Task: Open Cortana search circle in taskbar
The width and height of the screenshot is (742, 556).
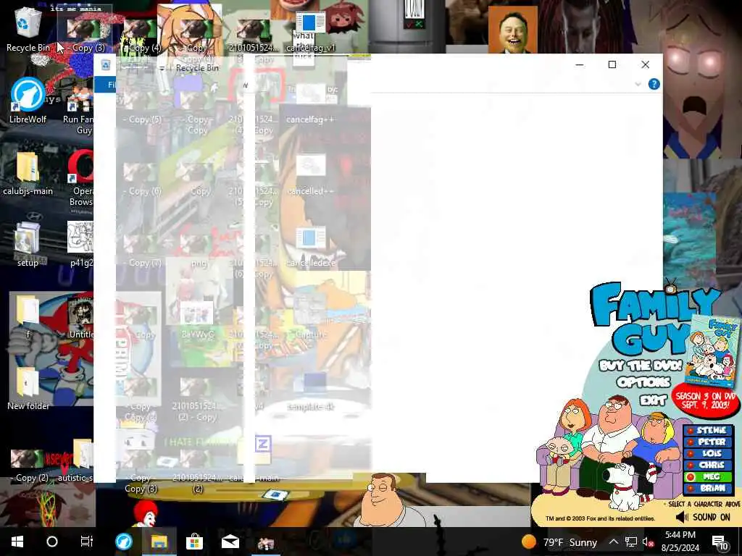Action: tap(52, 542)
